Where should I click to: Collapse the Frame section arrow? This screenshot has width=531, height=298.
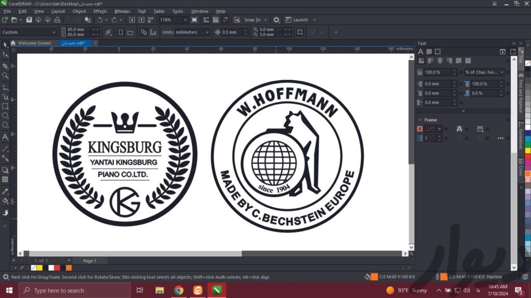420,120
